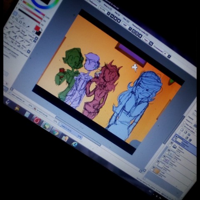
Task: Hide the layer below the folder
Action: 169,150
